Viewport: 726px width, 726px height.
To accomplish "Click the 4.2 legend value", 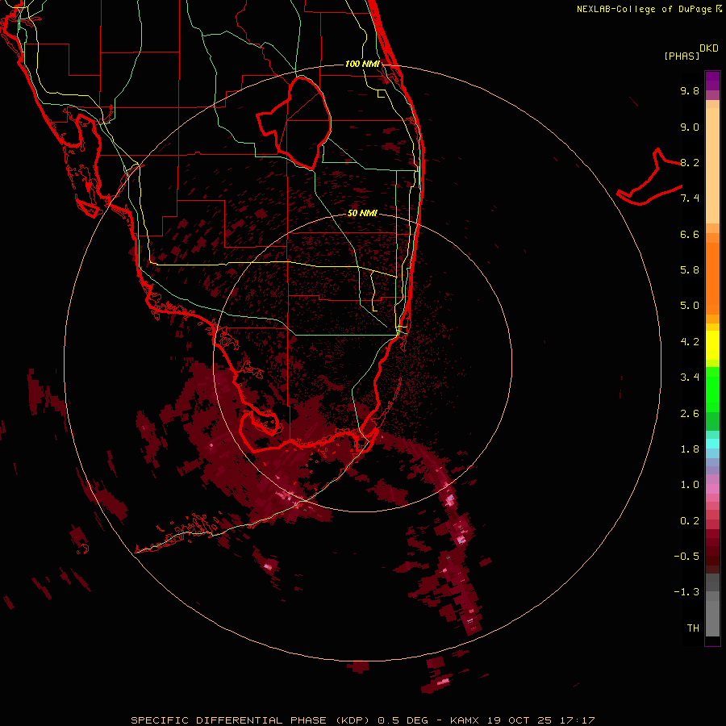I will pos(690,342).
